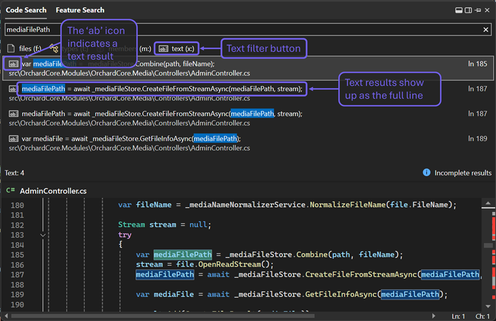Image resolution: width=496 pixels, height=321 pixels.
Task: Click the C# file icon beside AdminController.cs
Action: point(10,190)
